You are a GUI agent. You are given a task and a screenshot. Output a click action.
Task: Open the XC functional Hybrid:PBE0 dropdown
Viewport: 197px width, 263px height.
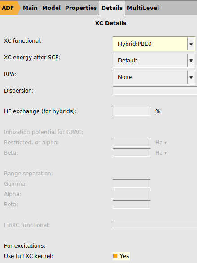(154, 44)
